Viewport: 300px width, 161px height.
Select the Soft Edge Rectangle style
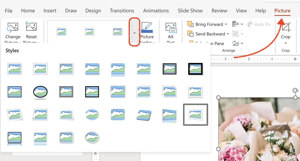[143, 69]
